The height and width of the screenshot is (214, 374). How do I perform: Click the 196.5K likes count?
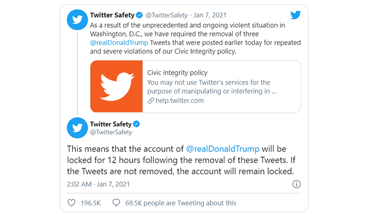(x=91, y=203)
